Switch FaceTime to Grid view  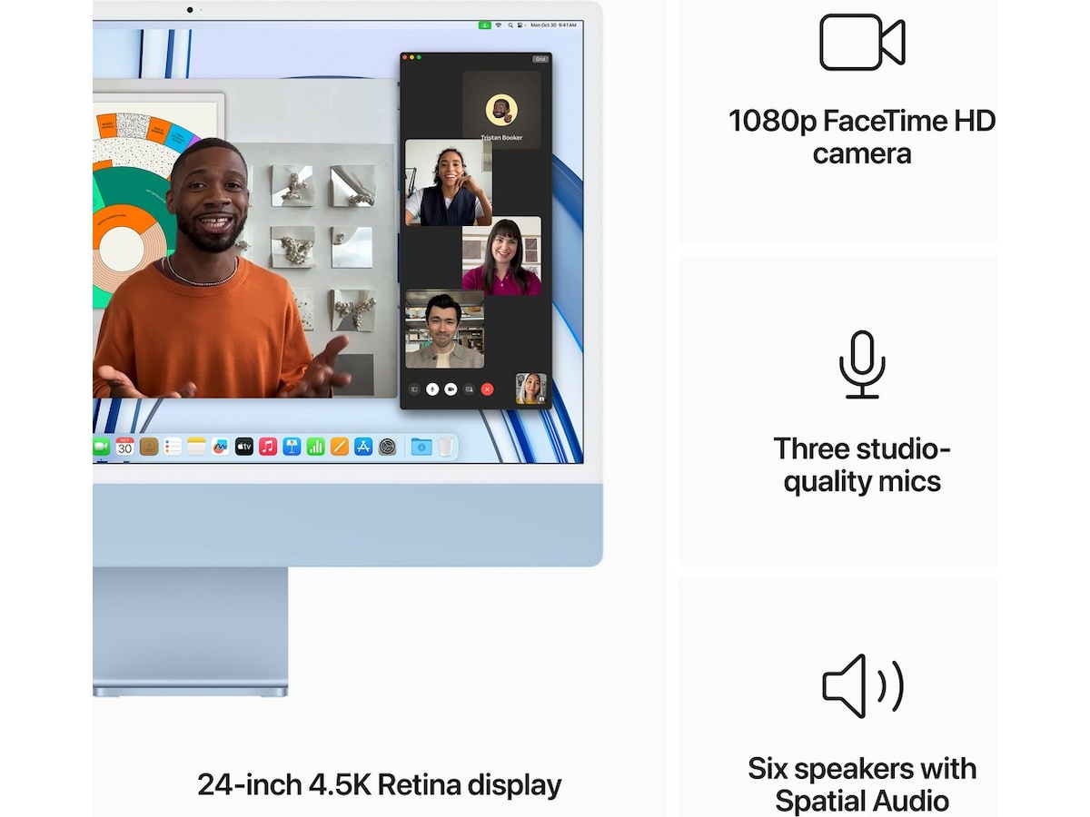(x=540, y=59)
